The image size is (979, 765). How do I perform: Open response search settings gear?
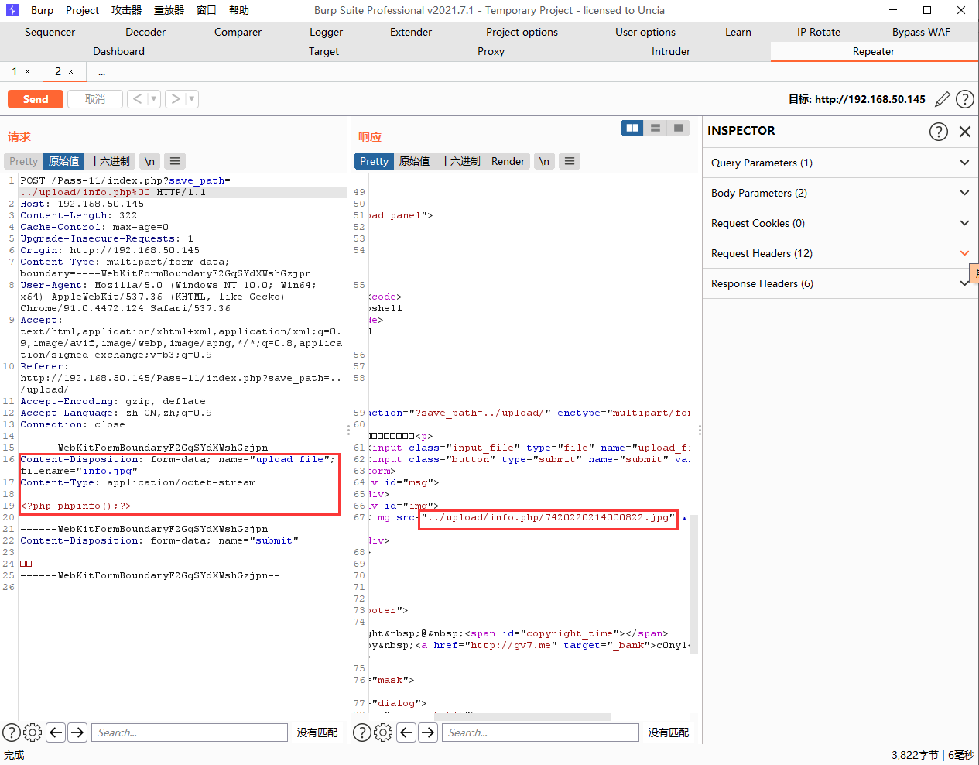point(383,732)
